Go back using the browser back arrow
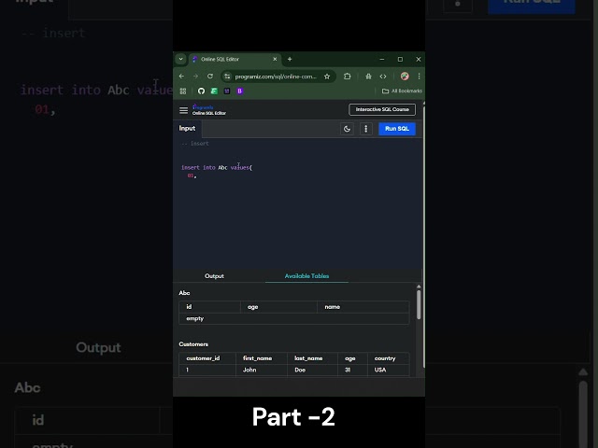This screenshot has width=598, height=448. click(x=182, y=76)
